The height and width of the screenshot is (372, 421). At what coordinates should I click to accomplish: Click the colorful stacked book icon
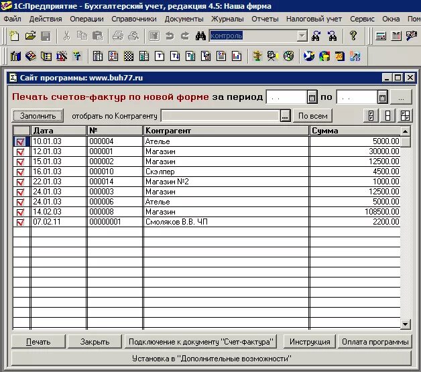(31, 56)
